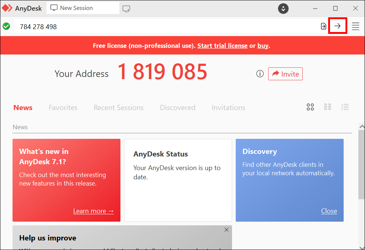Click the dark download indicator icon
Screen dimensions: 365x250
[x=283, y=8]
